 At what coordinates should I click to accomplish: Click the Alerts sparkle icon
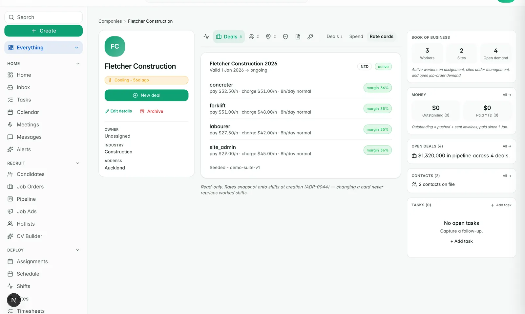point(10,149)
